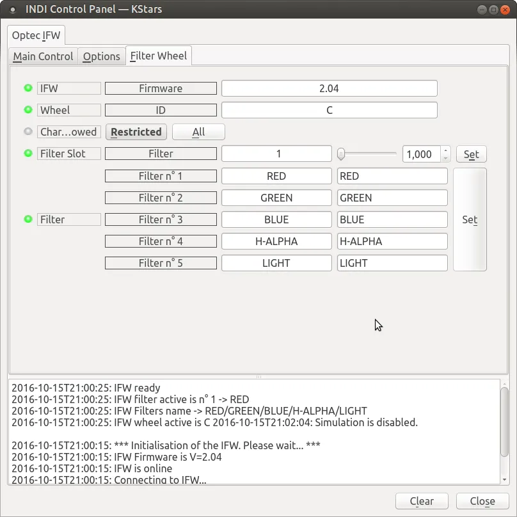Click the tall Set button for filter names

(470, 219)
